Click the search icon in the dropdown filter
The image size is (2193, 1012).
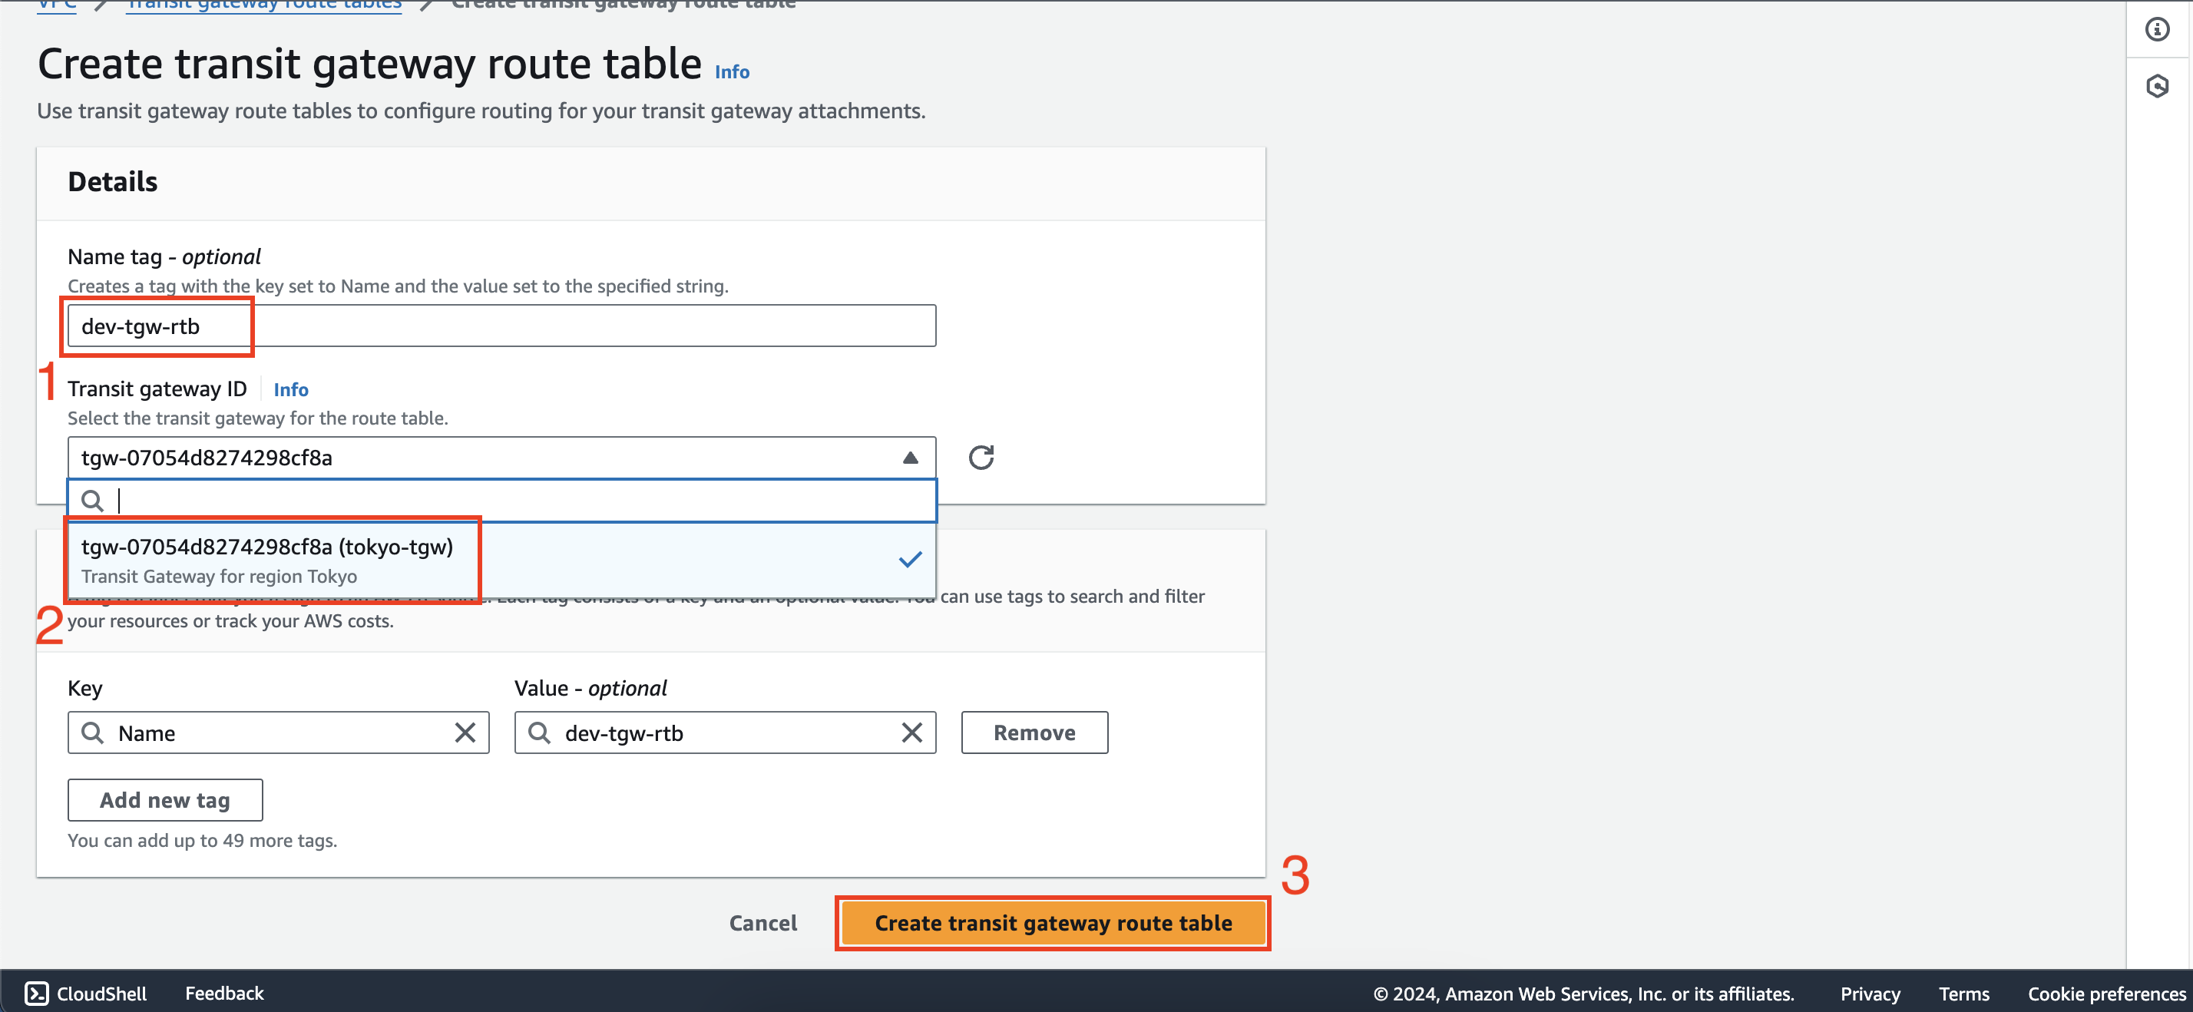(x=92, y=499)
